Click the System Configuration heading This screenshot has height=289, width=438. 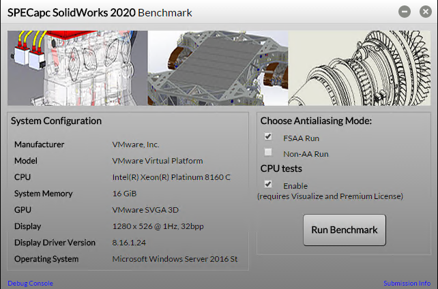pyautogui.click(x=56, y=121)
